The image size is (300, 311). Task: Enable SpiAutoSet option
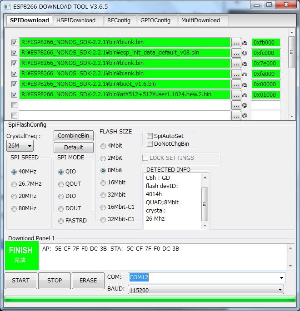click(x=150, y=136)
